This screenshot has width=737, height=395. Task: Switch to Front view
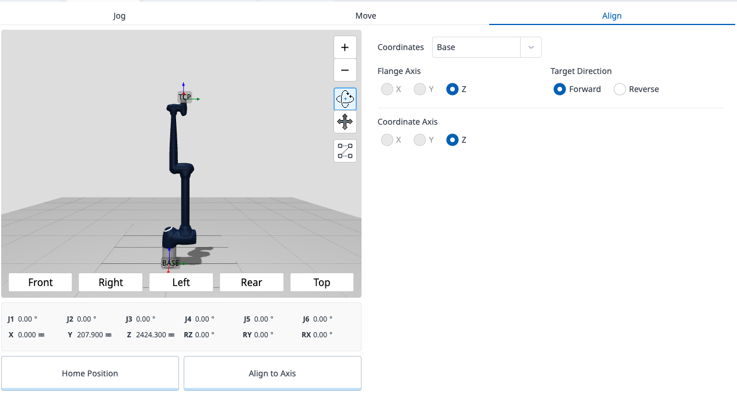[40, 282]
